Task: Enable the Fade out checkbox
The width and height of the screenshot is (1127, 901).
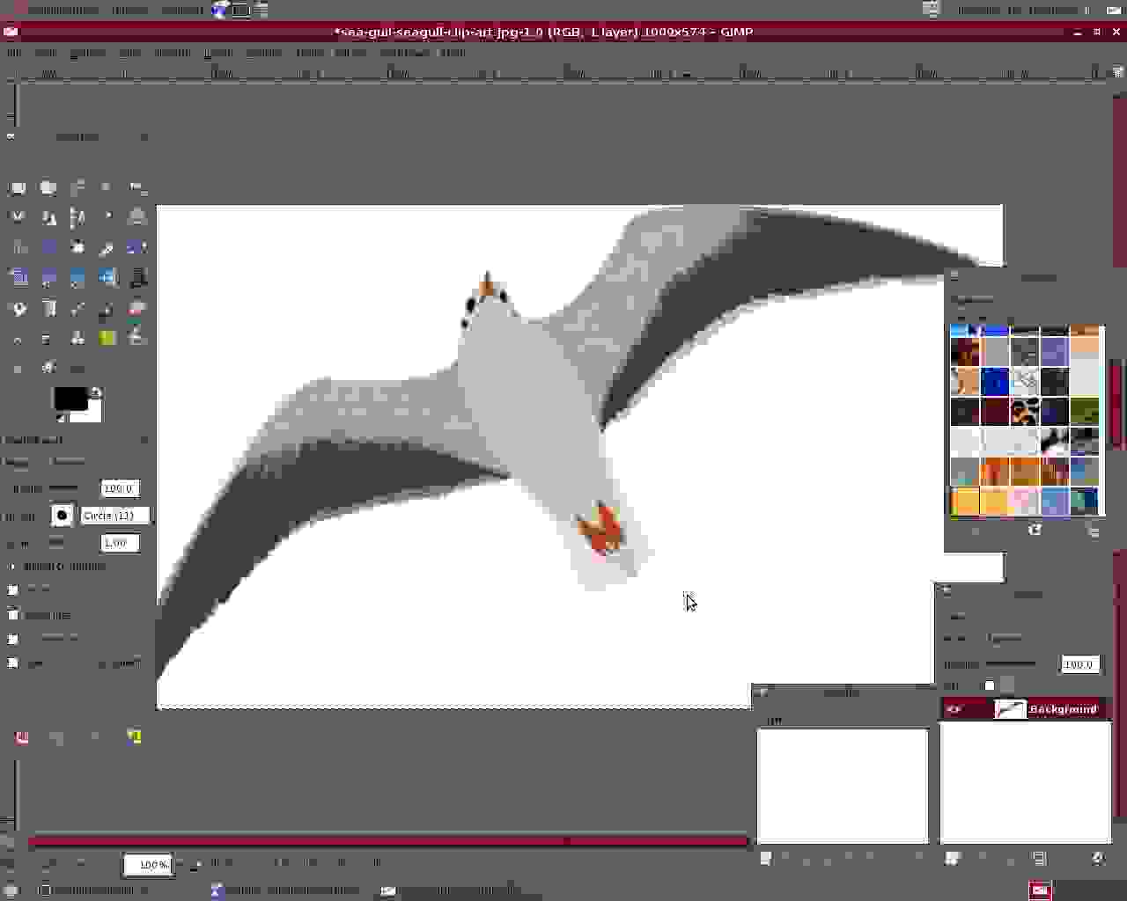Action: point(13,590)
